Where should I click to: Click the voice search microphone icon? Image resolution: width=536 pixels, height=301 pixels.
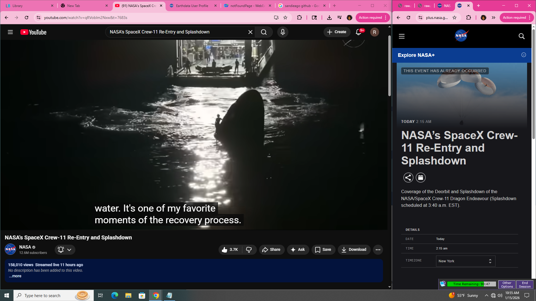[x=283, y=32]
